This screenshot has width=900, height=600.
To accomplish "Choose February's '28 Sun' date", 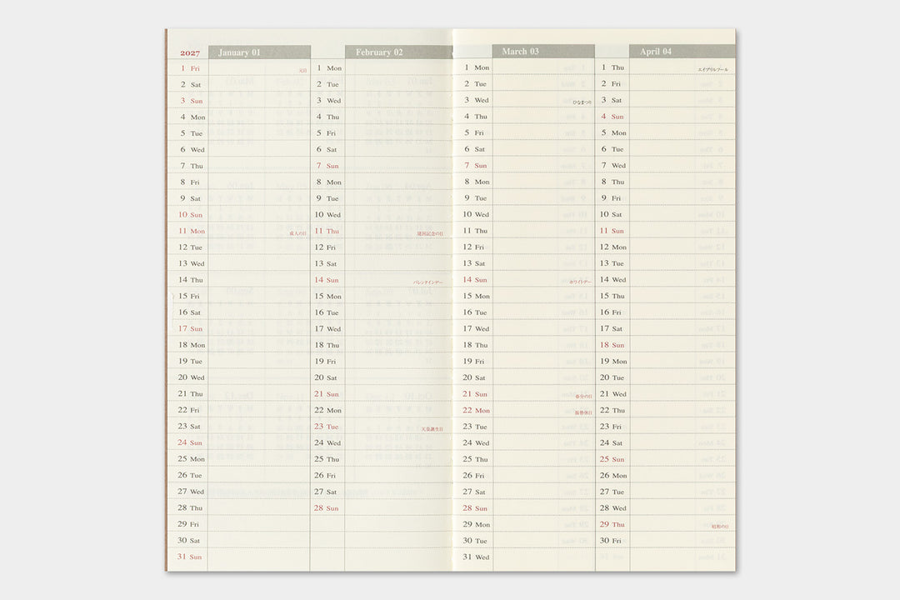I will [x=327, y=508].
